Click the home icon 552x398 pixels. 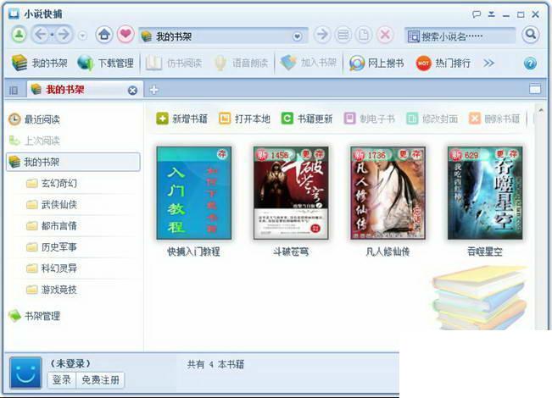pos(104,35)
